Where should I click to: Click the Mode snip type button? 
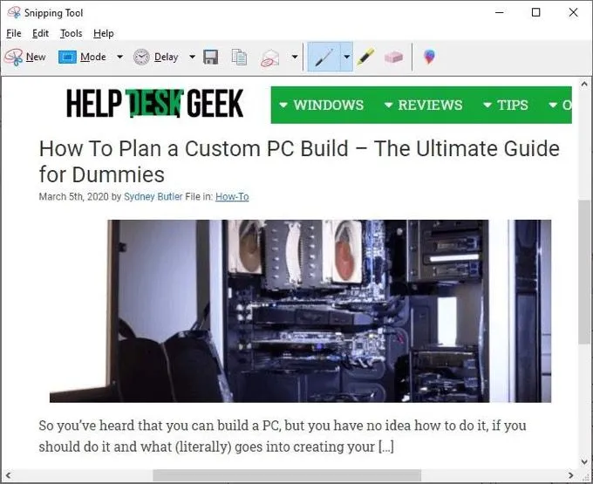(x=83, y=58)
